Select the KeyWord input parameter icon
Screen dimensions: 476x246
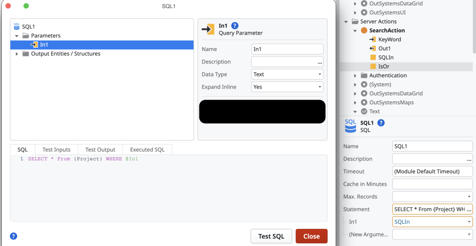click(x=373, y=39)
